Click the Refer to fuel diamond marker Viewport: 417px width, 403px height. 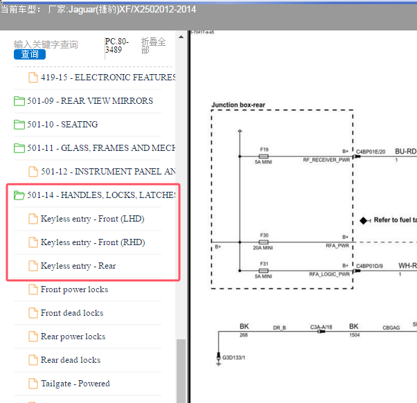tap(364, 220)
